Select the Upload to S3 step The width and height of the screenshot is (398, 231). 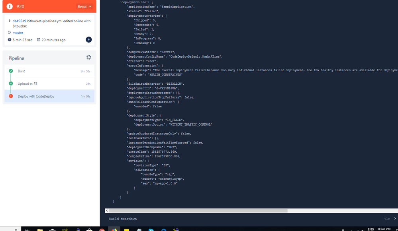click(49, 83)
